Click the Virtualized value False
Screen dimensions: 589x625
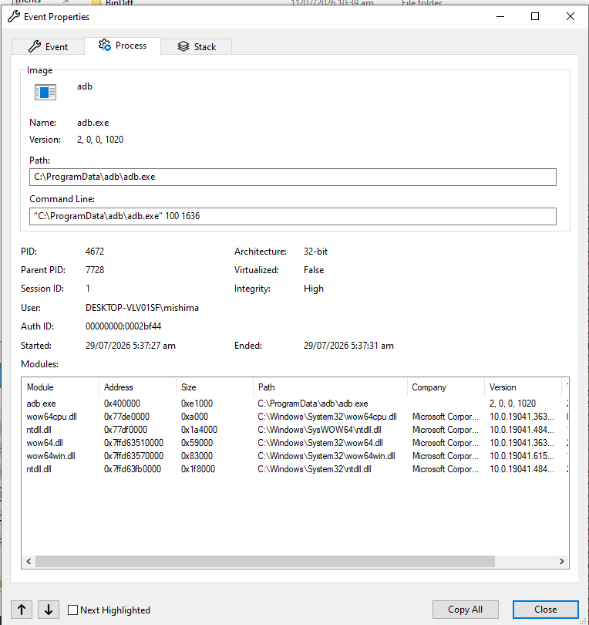tap(314, 270)
